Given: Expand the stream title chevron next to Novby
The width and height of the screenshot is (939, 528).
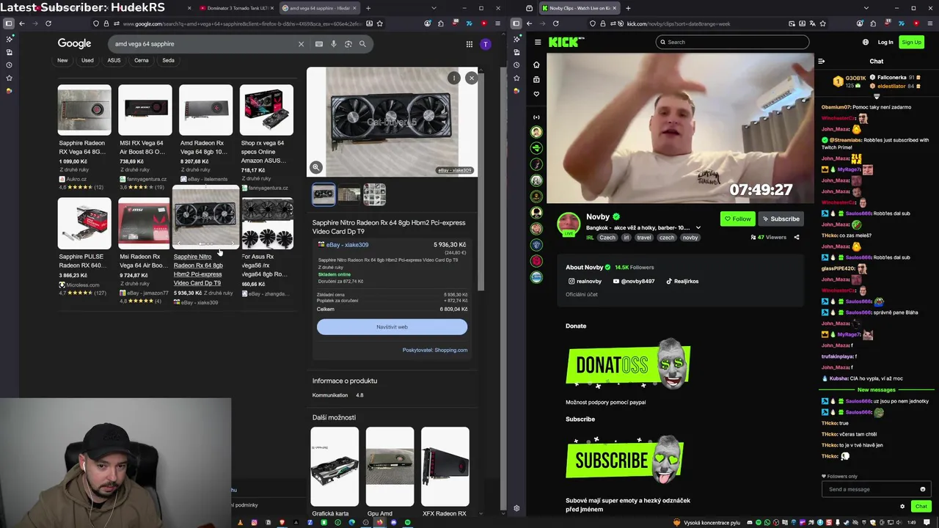Looking at the screenshot, I should pos(698,227).
